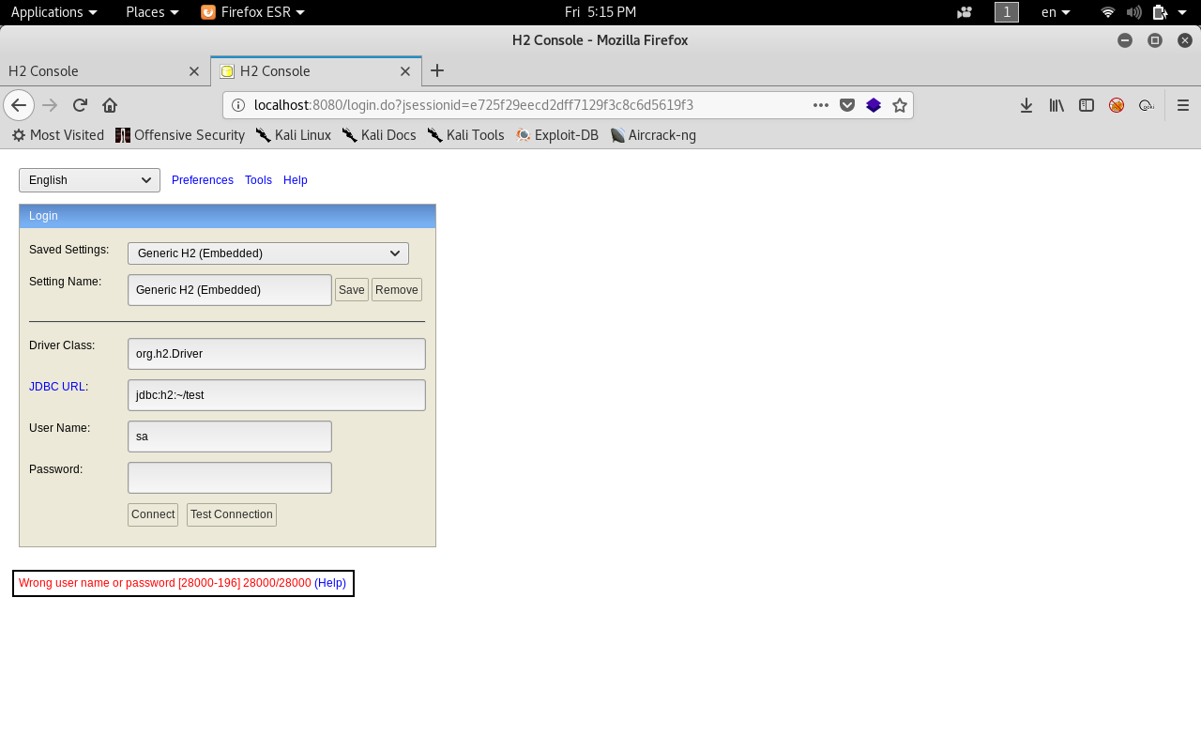Open the Preferences link
1201x751 pixels.
pos(203,180)
